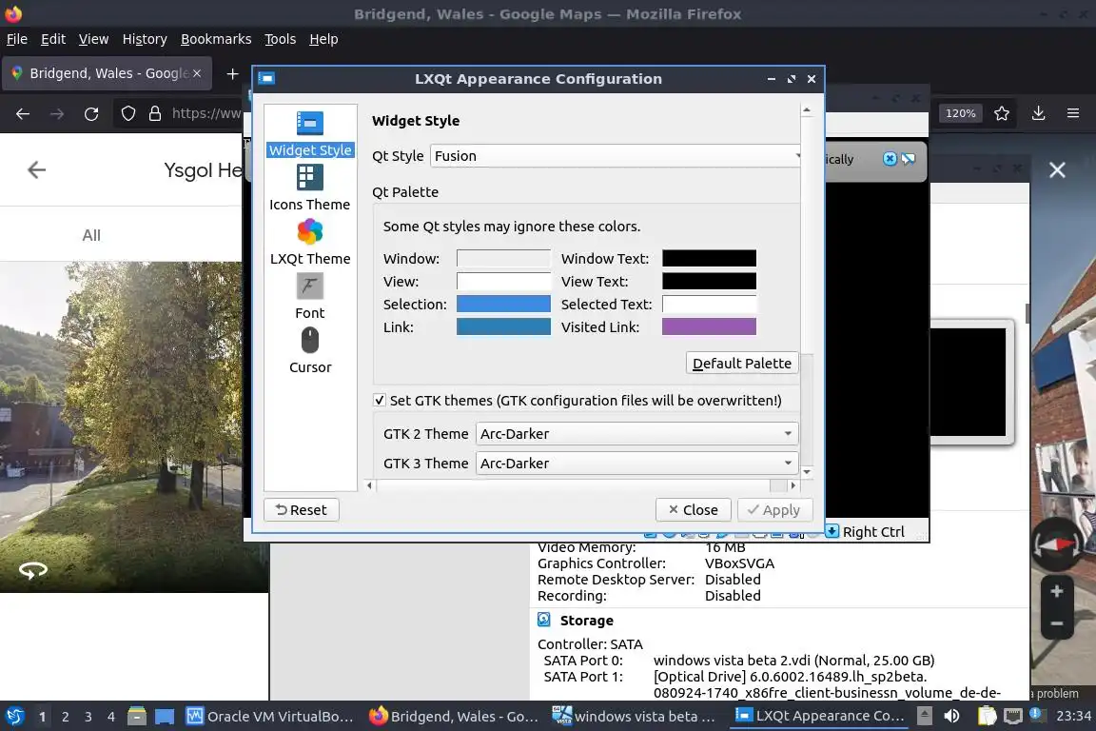Pick the Window color swatch
Image resolution: width=1096 pixels, height=731 pixels.
point(503,258)
